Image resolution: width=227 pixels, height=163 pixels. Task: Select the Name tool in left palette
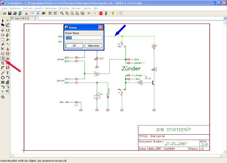pos(3,58)
